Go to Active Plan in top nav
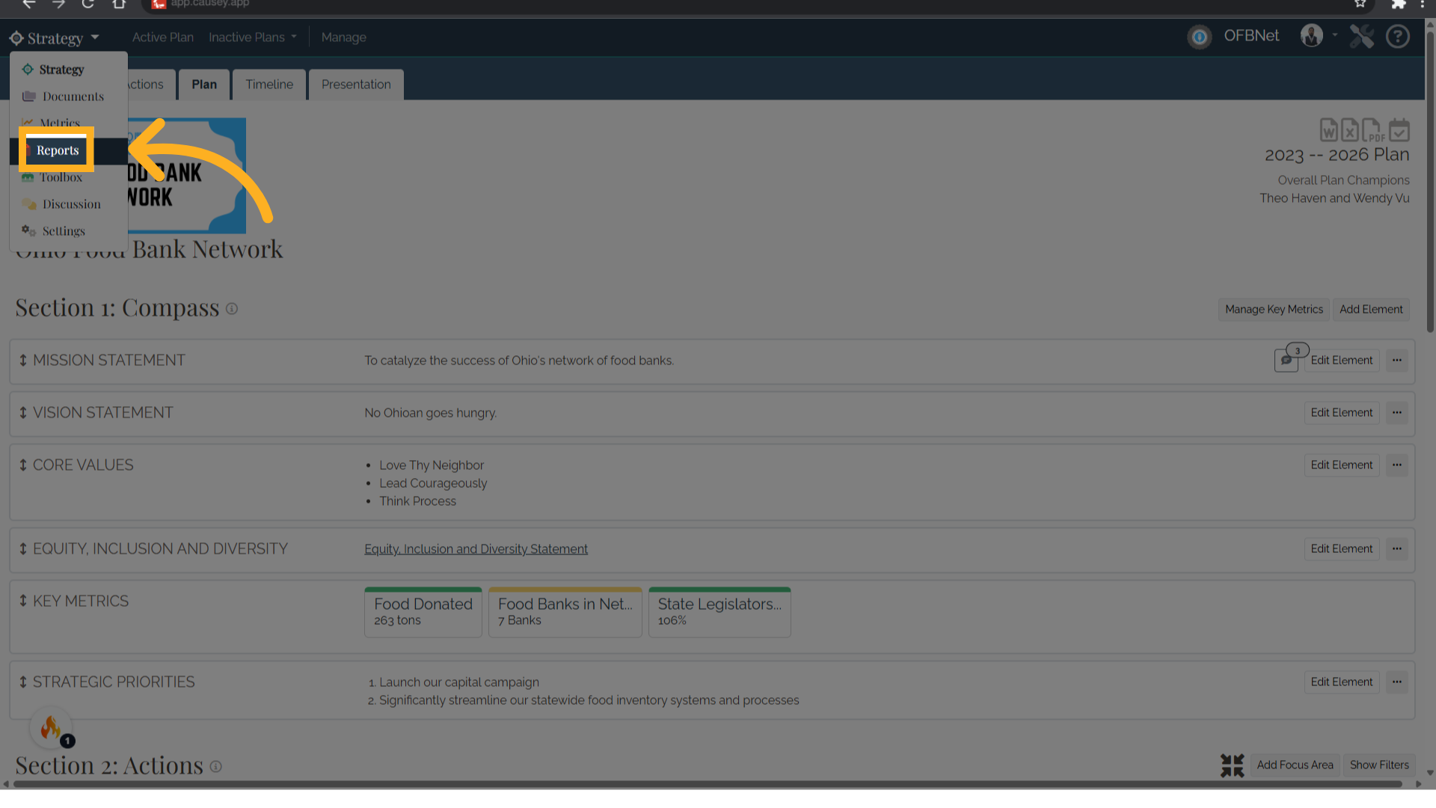 pos(162,37)
